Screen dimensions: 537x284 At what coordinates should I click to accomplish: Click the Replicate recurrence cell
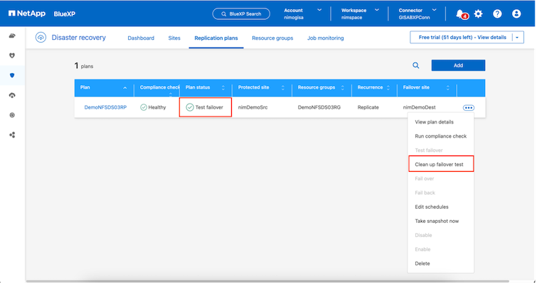tap(368, 107)
